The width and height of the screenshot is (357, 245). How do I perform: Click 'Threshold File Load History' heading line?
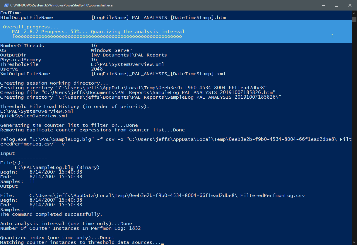[x=75, y=107]
